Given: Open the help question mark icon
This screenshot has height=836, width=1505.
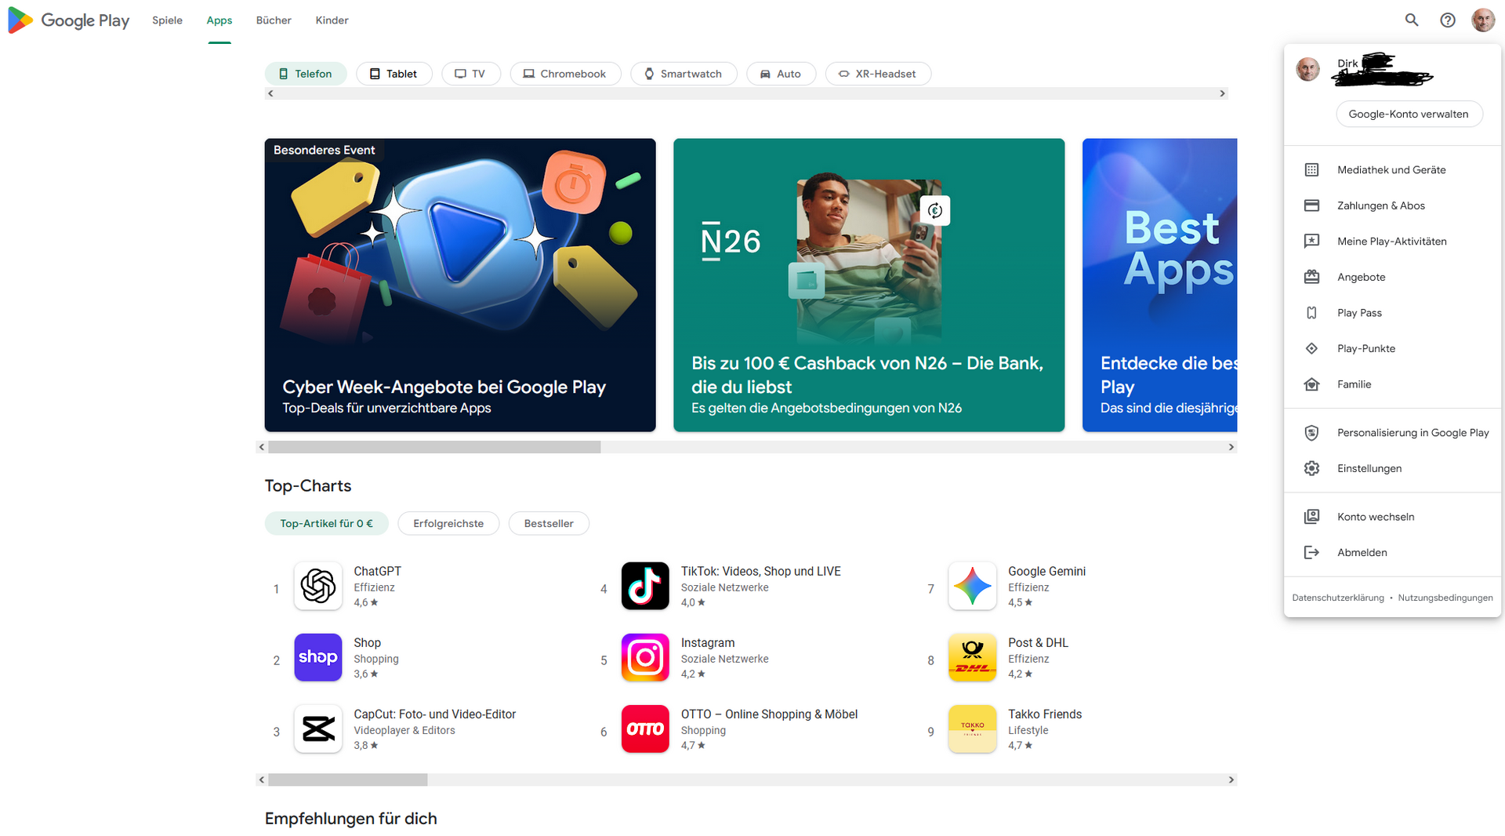Looking at the screenshot, I should pos(1447,20).
